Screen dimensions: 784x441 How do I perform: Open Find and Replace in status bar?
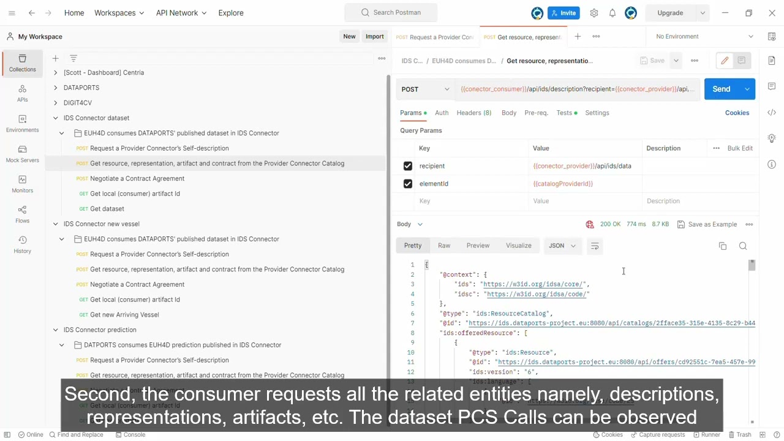click(76, 435)
